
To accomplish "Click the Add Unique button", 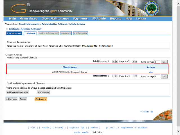I will [x=43, y=93].
